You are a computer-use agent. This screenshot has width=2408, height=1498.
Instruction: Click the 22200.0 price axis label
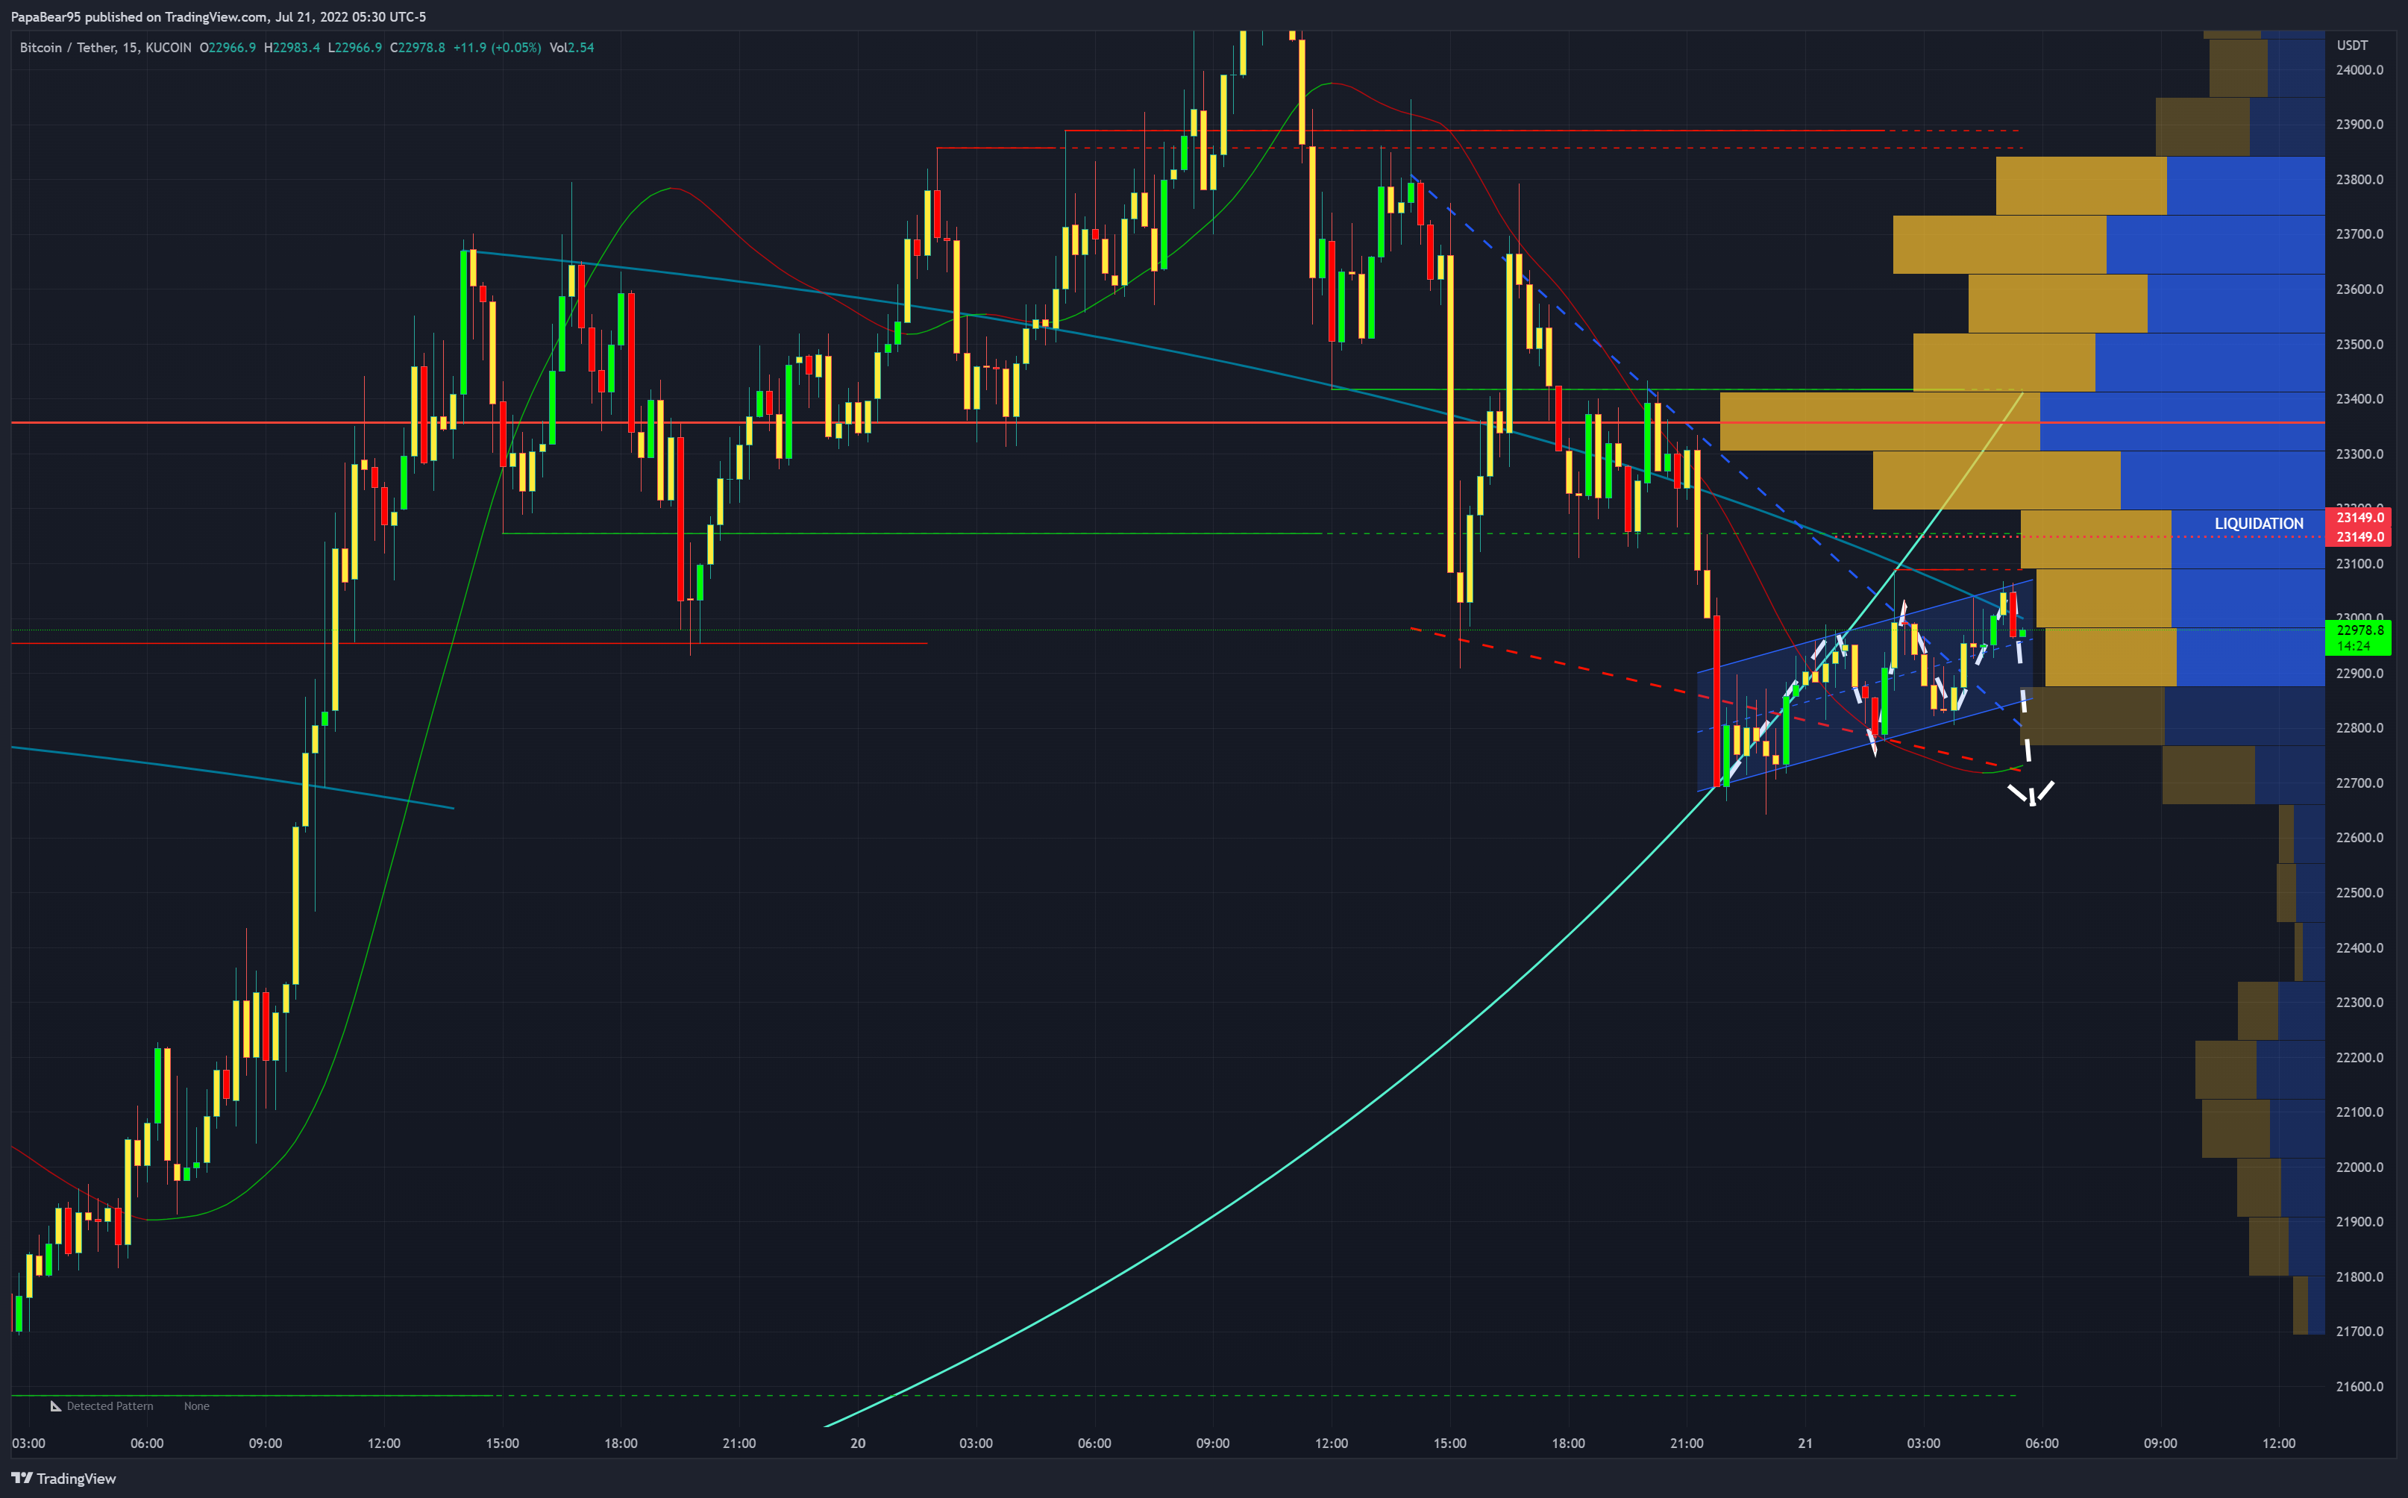pyautogui.click(x=2360, y=1057)
